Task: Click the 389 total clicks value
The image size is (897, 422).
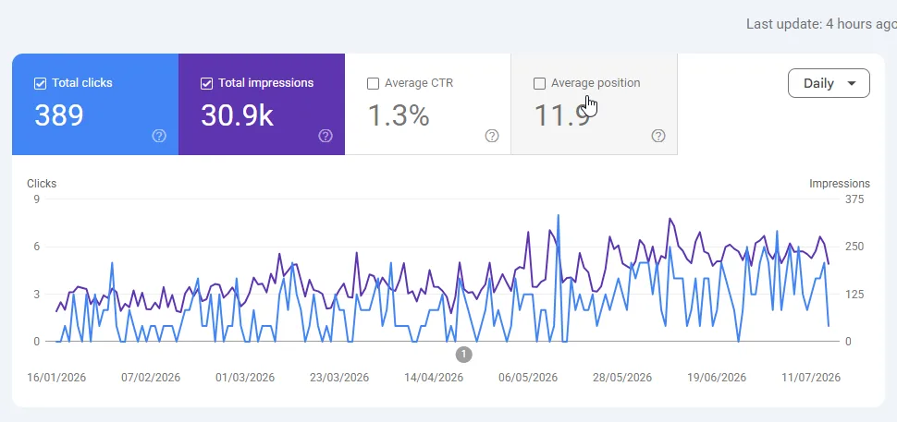Action: tap(59, 115)
